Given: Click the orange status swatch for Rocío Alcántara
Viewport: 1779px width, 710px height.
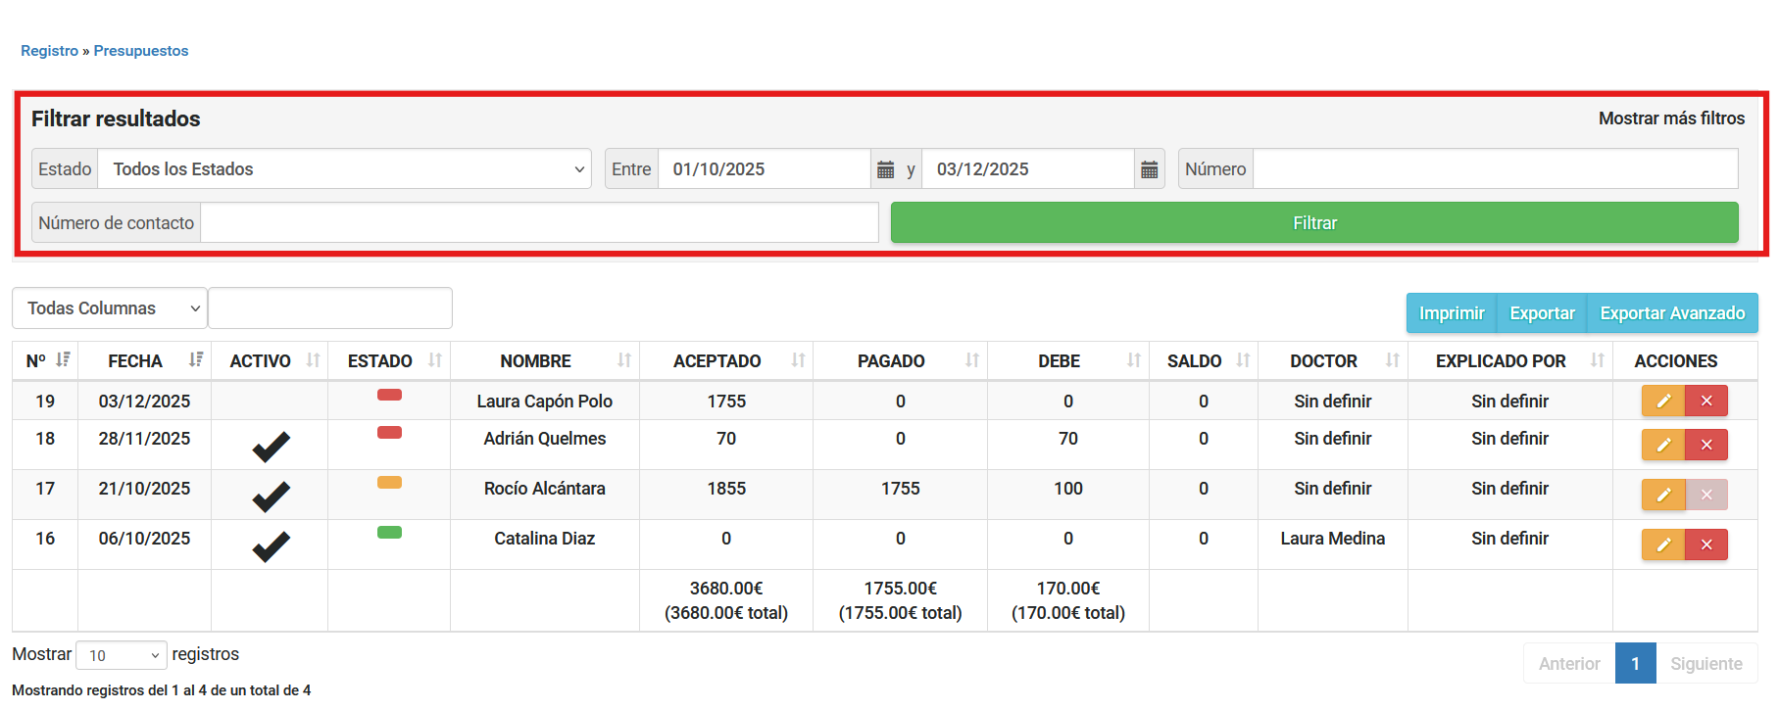Looking at the screenshot, I should tap(389, 482).
